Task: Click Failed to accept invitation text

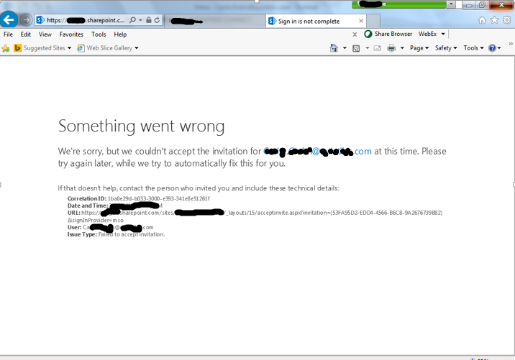Action: [132, 235]
